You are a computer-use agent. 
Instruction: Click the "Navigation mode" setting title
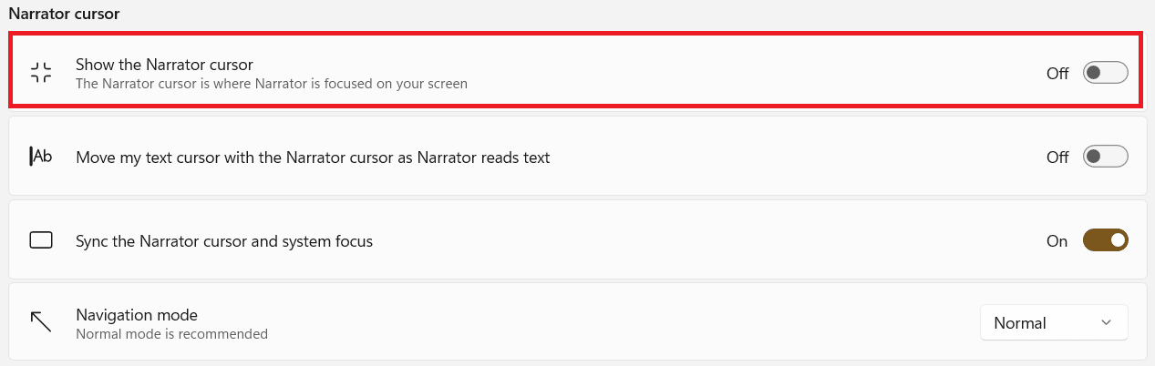[137, 315]
